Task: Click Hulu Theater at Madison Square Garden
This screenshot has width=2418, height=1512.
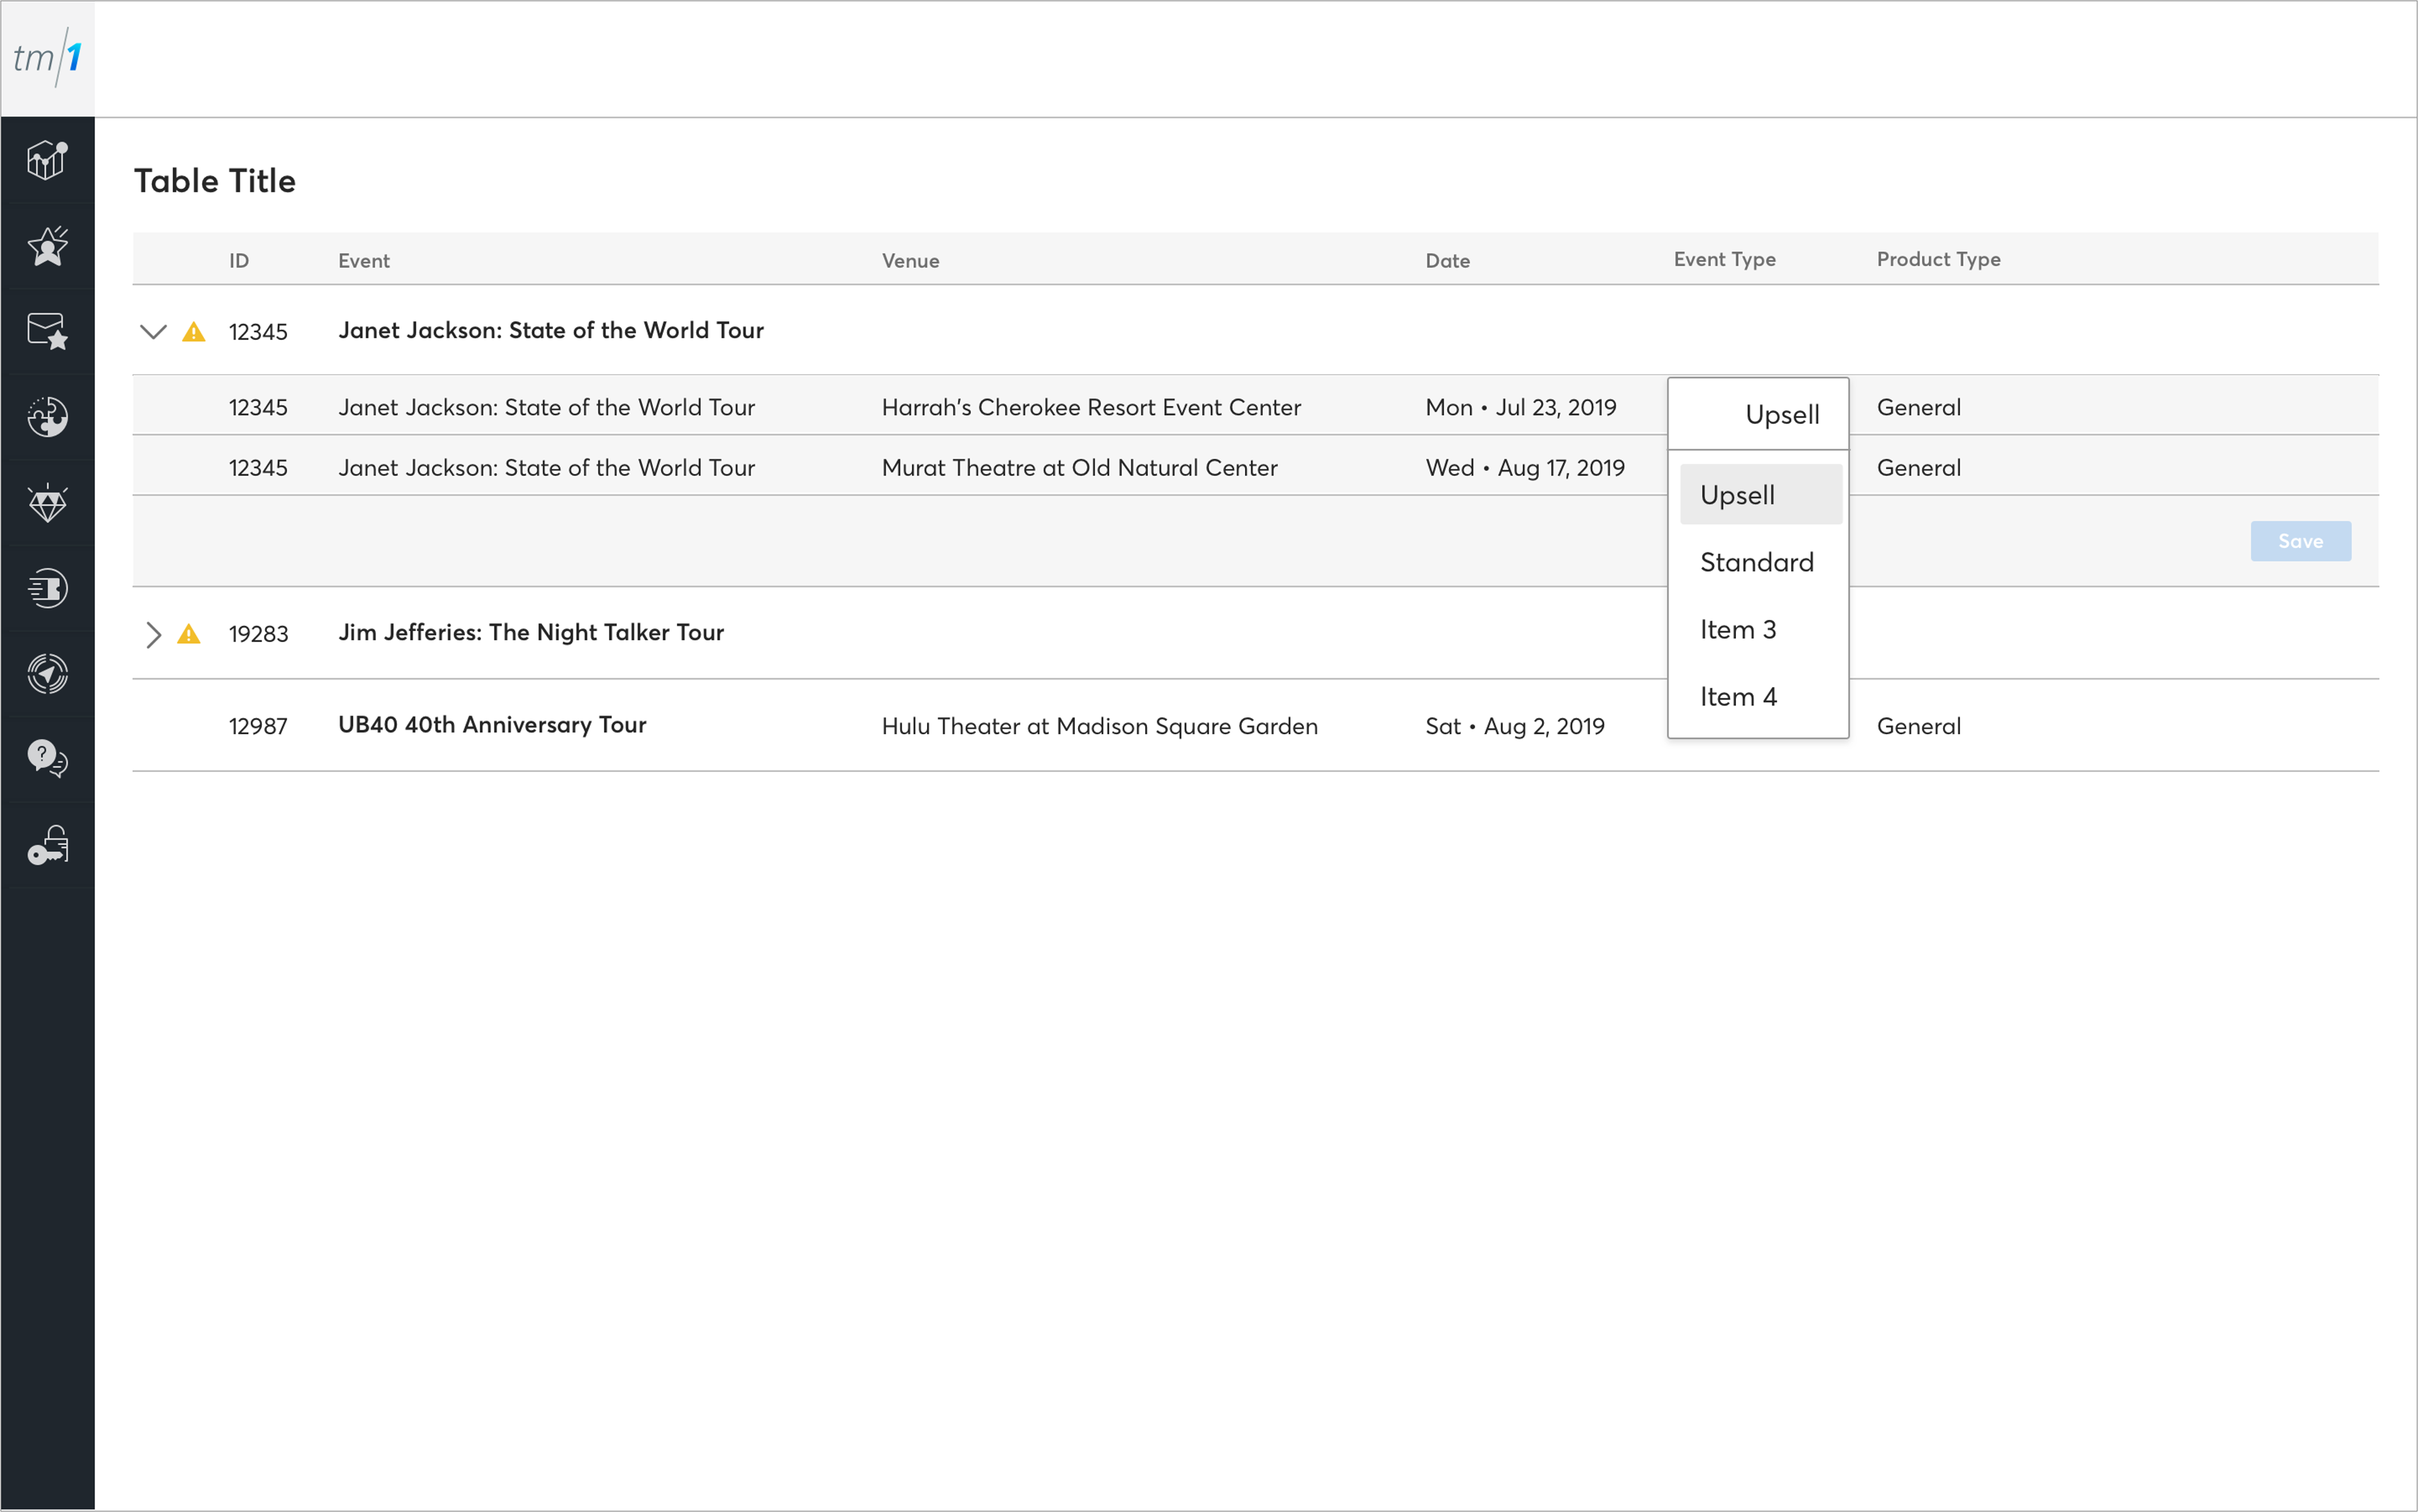Action: pyautogui.click(x=1100, y=726)
